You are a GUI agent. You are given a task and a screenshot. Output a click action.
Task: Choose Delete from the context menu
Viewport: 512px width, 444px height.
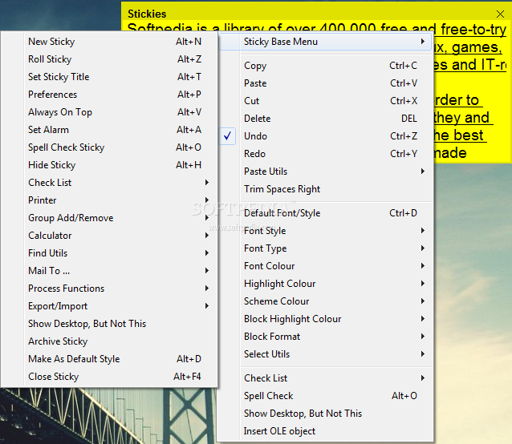[x=326, y=119]
